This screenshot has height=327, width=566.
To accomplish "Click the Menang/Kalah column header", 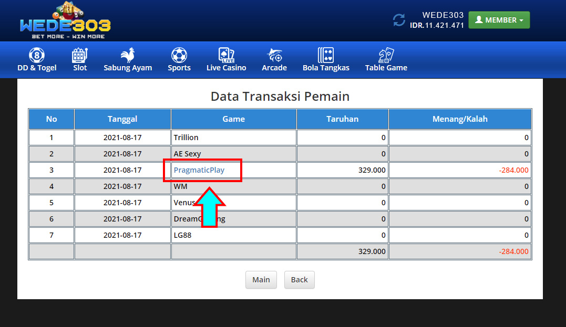I will tap(460, 119).
